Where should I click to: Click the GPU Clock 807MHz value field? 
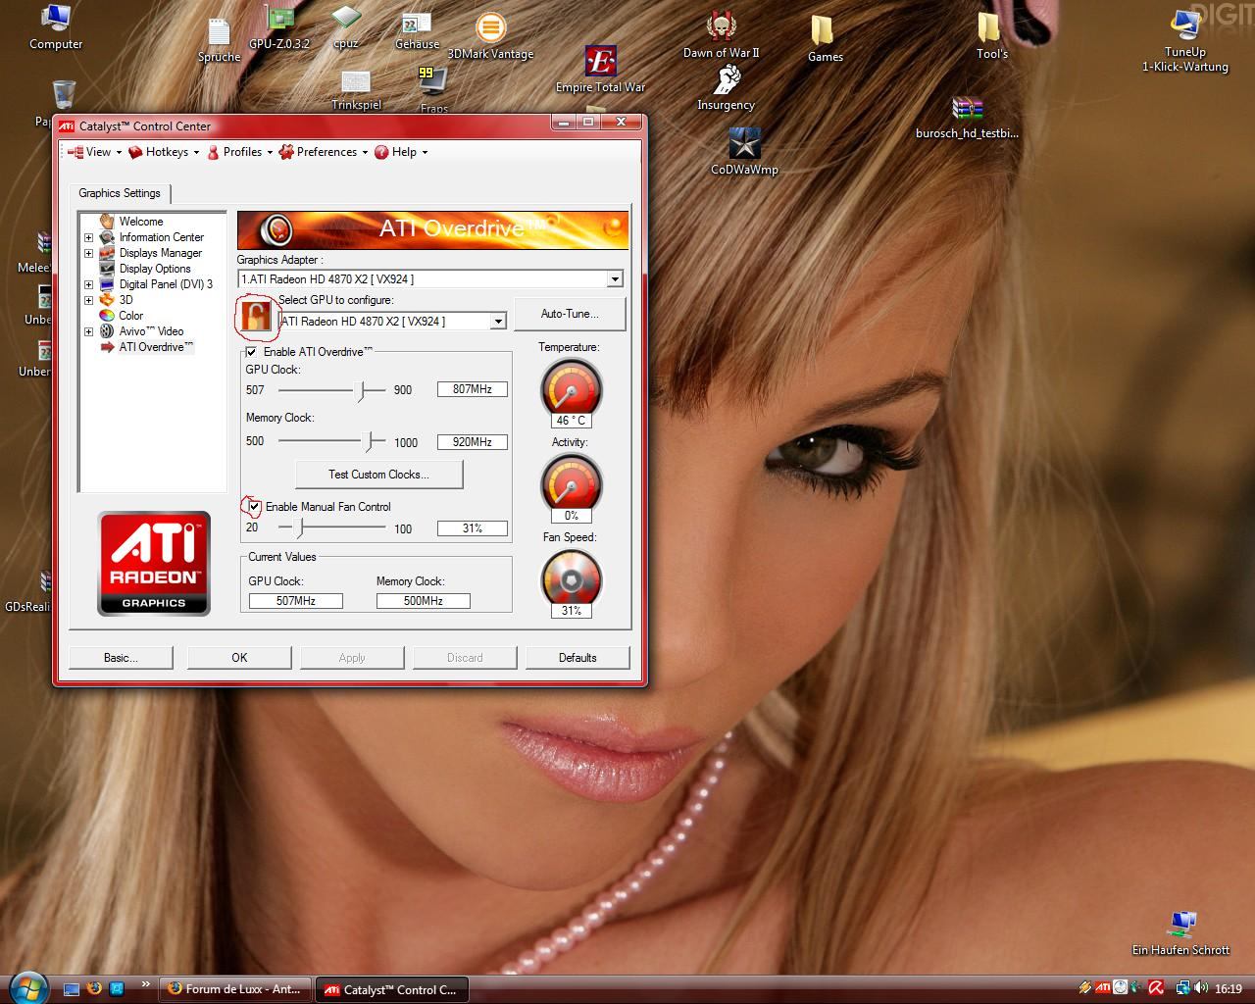click(473, 389)
